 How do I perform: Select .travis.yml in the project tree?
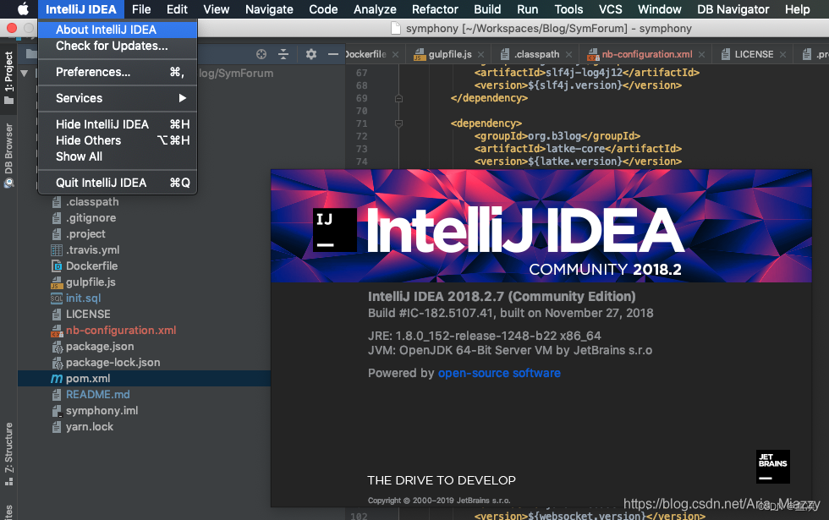92,250
